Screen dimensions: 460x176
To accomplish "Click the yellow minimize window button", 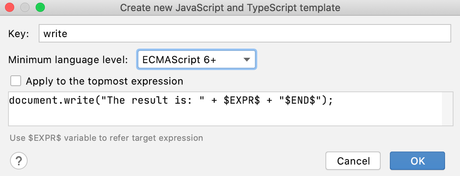I will coord(25,7).
